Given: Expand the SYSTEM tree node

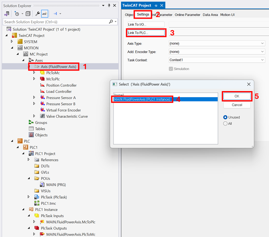Looking at the screenshot, I should (12, 42).
